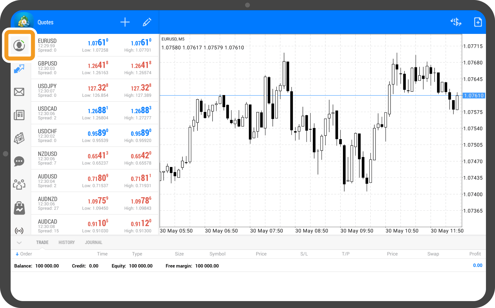Image resolution: width=495 pixels, height=308 pixels.
Task: Click the currency indicator icon in header
Action: tap(456, 22)
